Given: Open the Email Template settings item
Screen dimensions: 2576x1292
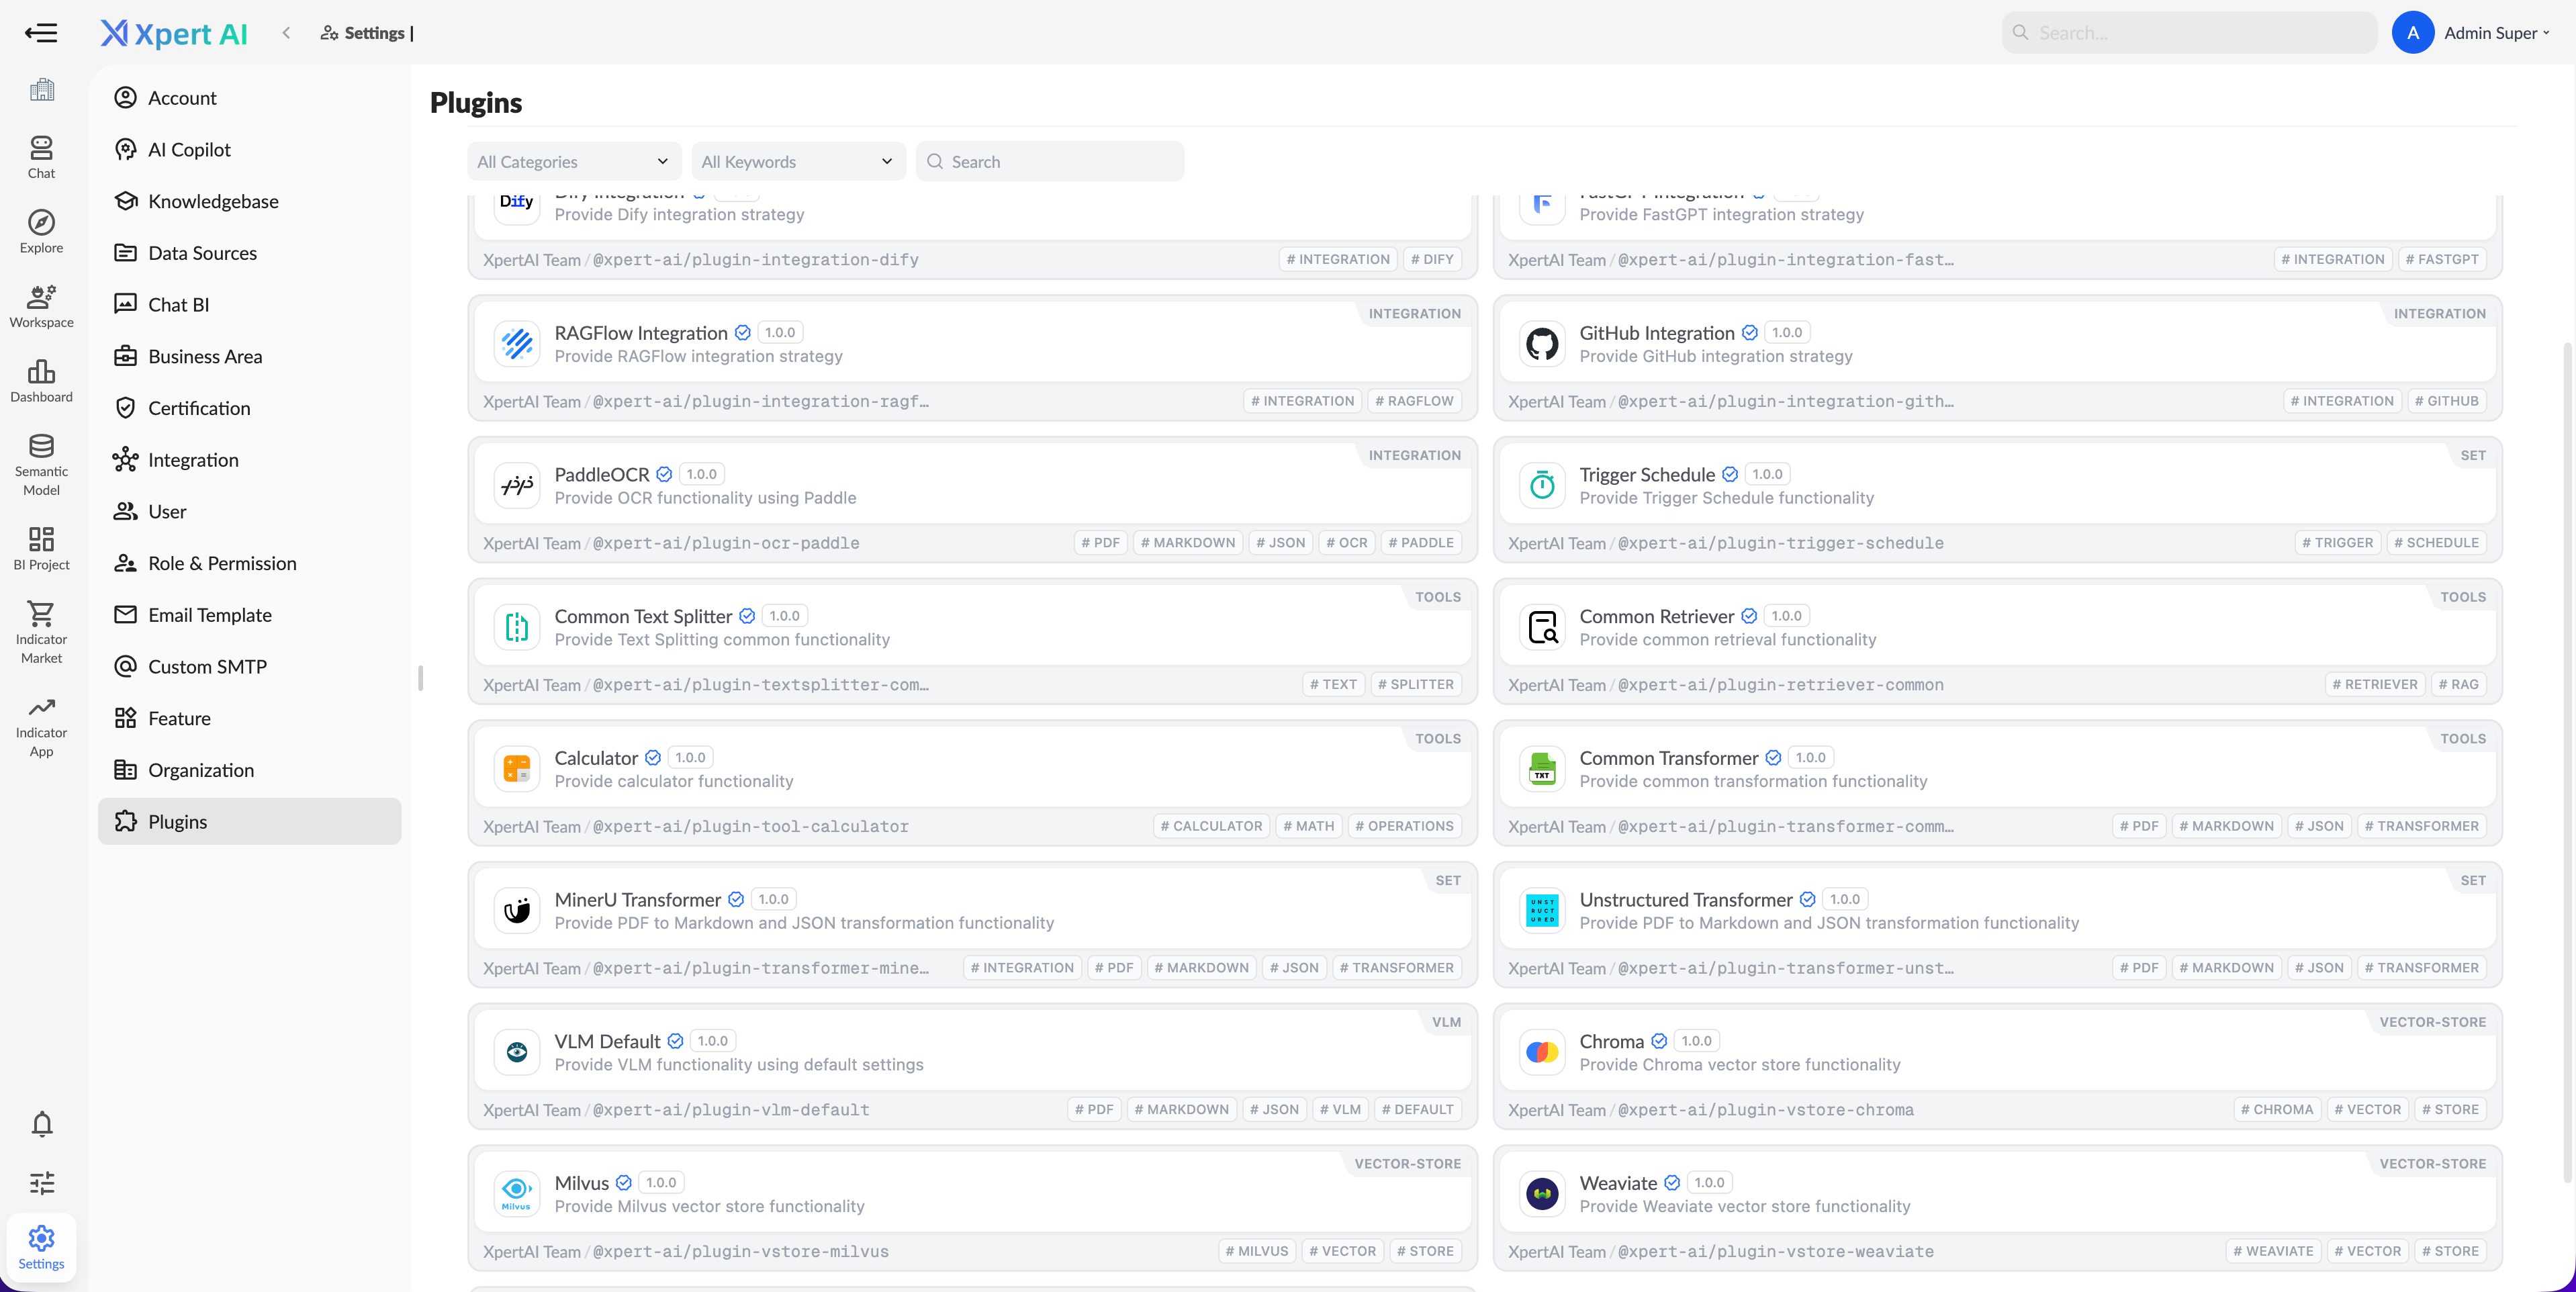Looking at the screenshot, I should pos(210,615).
